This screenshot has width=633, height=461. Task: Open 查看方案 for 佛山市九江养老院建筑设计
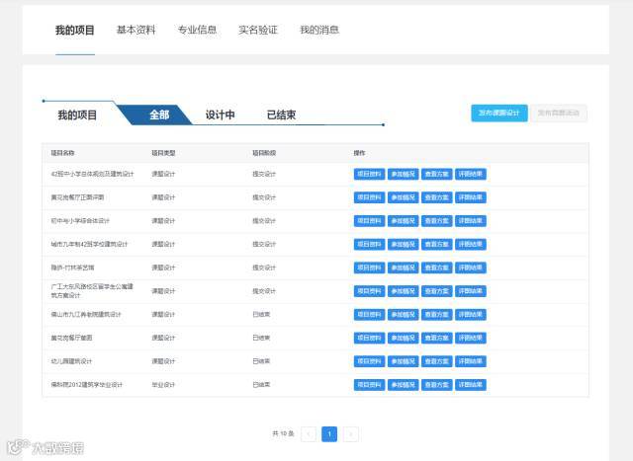click(437, 314)
